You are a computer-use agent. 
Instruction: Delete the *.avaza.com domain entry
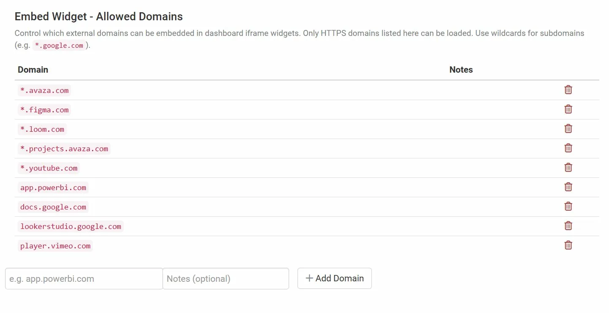click(x=568, y=90)
